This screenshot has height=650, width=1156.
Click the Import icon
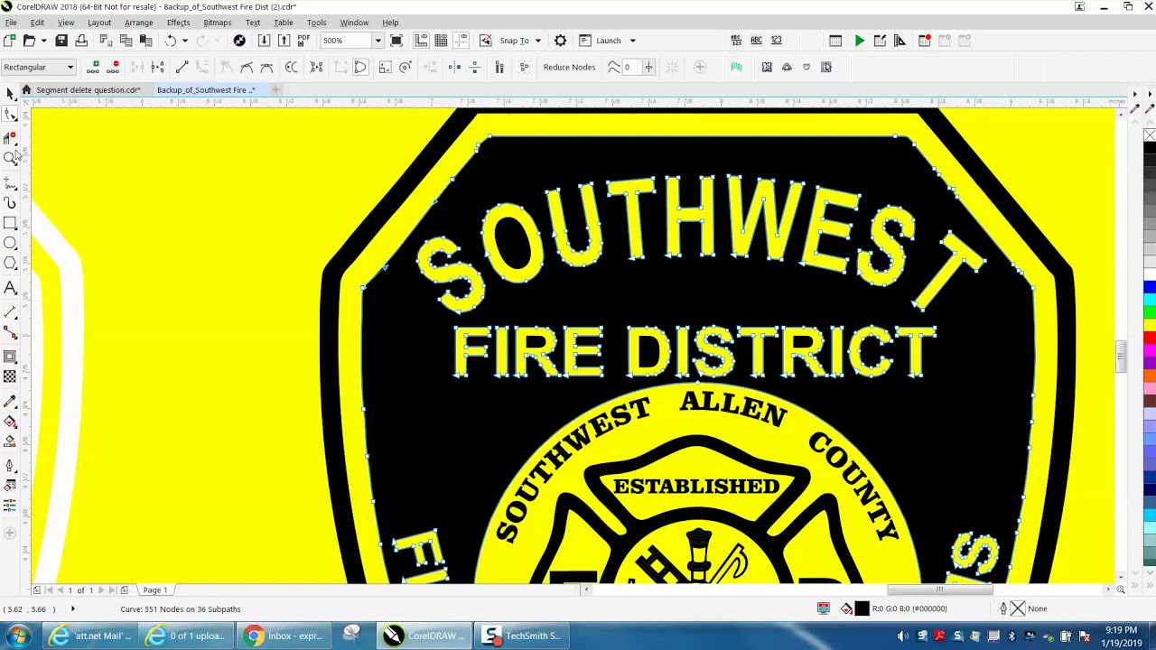click(x=264, y=41)
